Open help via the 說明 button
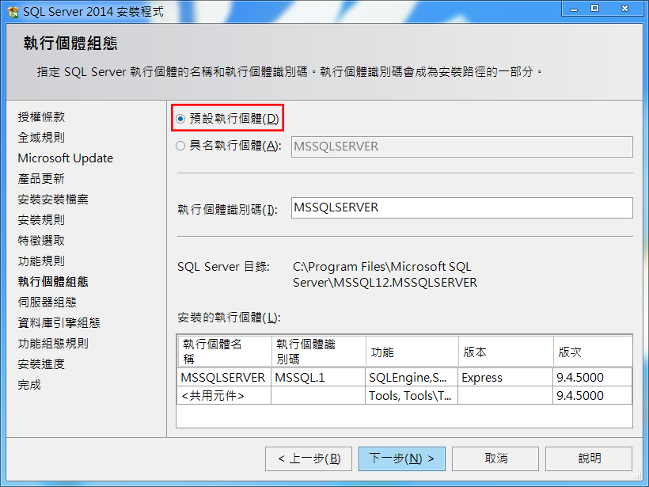Viewport: 649px width, 487px height. pos(589,458)
